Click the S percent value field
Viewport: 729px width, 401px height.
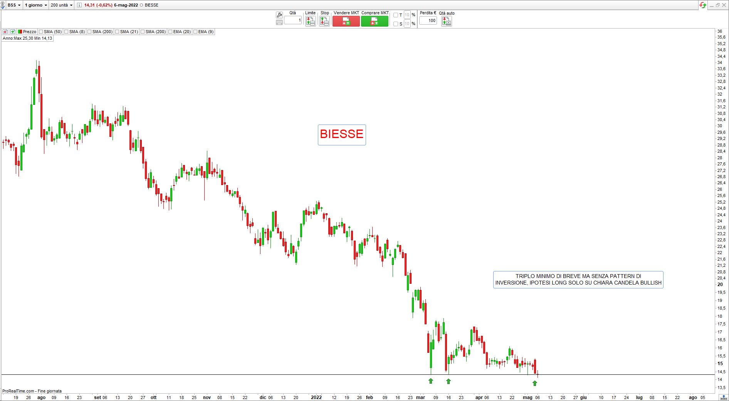point(407,24)
